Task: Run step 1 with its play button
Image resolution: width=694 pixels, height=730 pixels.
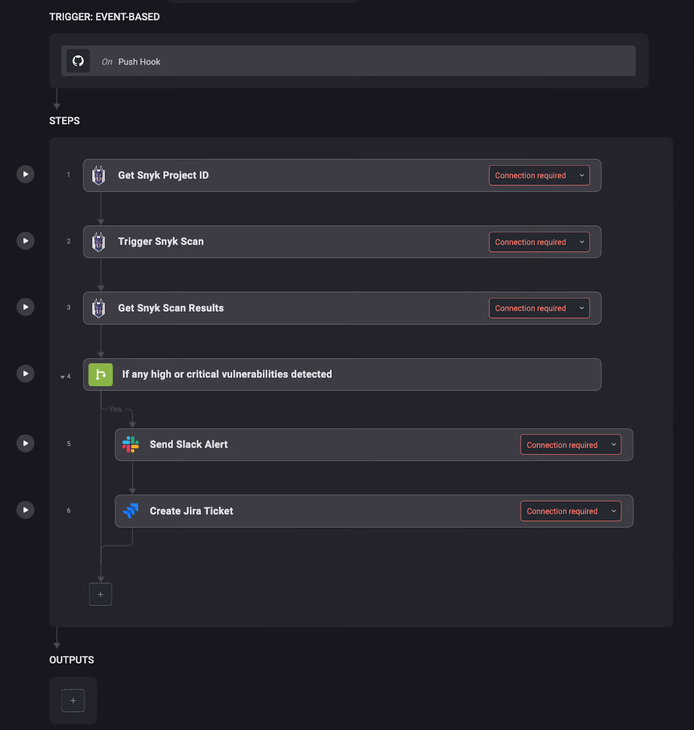Action: (x=26, y=174)
